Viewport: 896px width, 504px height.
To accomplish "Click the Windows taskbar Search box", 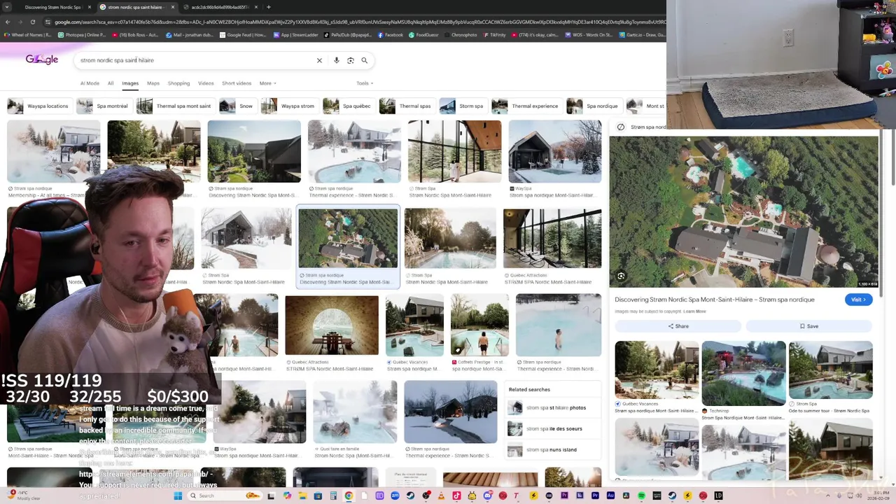I will (226, 496).
